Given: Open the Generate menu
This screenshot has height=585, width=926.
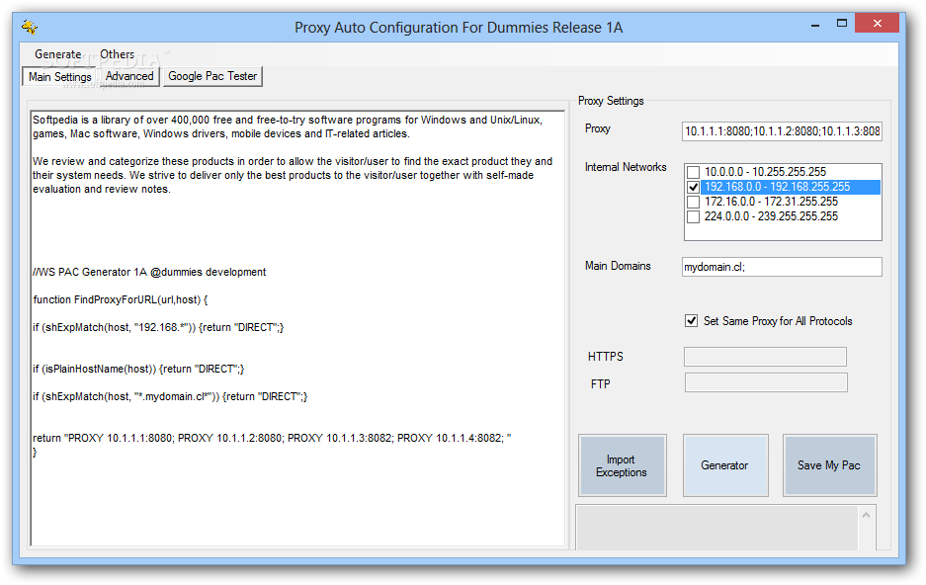Looking at the screenshot, I should [58, 54].
